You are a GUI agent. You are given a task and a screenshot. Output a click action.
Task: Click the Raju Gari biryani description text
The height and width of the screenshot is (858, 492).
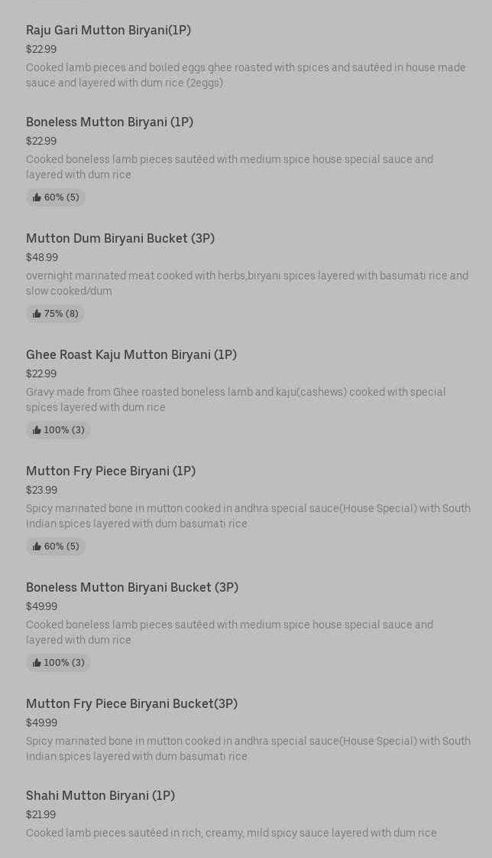point(245,75)
